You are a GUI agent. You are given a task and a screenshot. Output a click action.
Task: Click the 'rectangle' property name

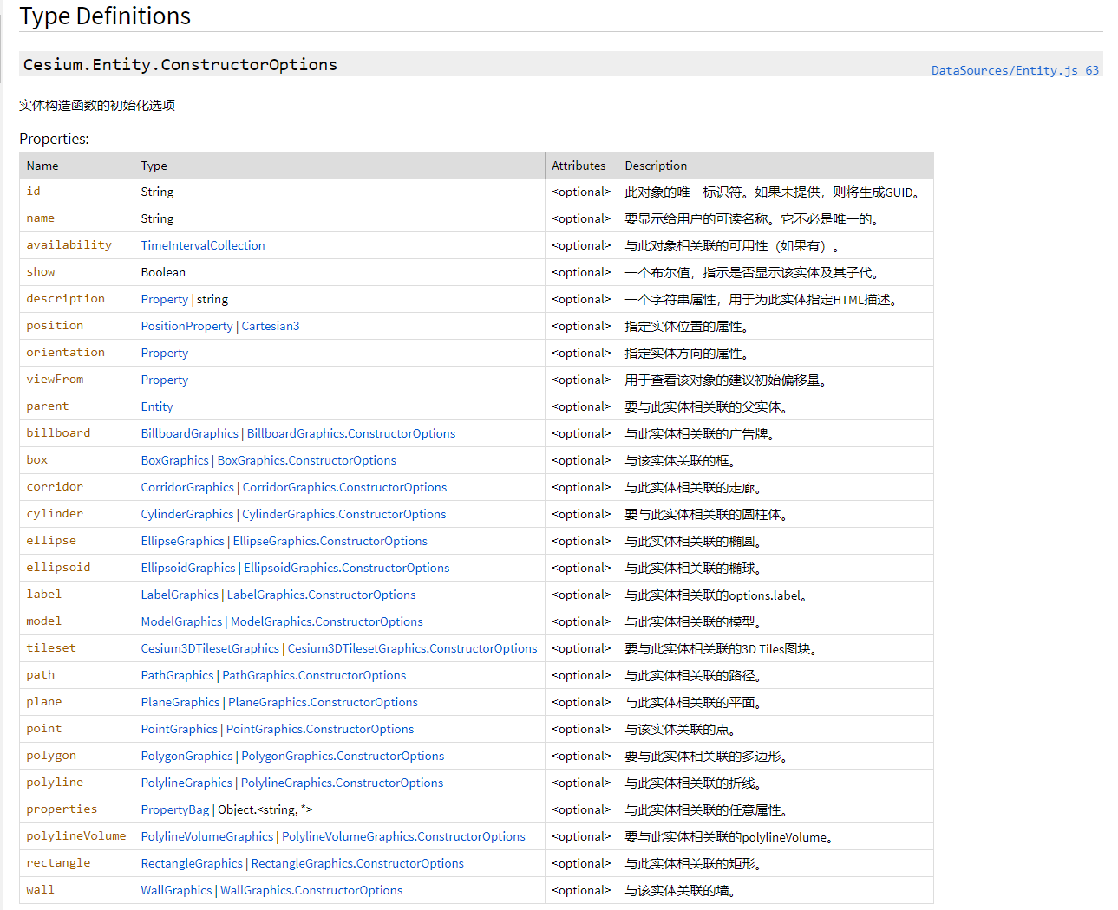point(58,863)
